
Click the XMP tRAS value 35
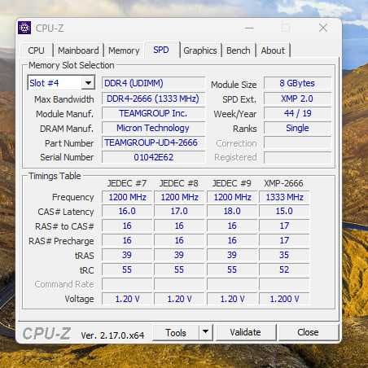[284, 255]
